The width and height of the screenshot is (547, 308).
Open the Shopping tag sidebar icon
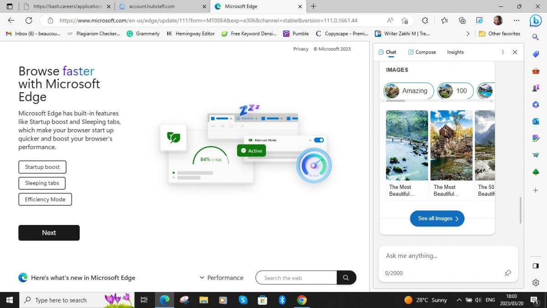click(536, 54)
